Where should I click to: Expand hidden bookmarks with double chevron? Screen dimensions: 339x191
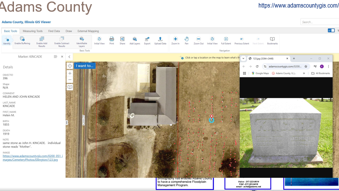tap(304, 73)
